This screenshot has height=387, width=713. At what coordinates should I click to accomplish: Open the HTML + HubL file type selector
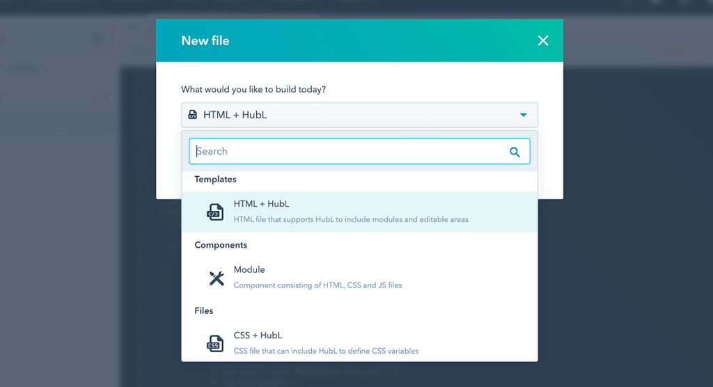pyautogui.click(x=359, y=115)
